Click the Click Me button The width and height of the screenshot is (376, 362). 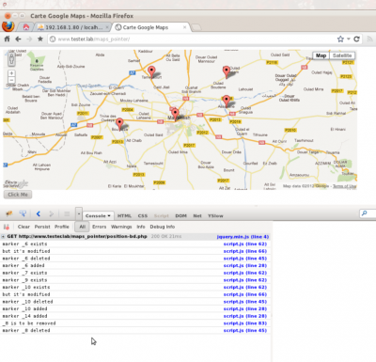pos(18,195)
